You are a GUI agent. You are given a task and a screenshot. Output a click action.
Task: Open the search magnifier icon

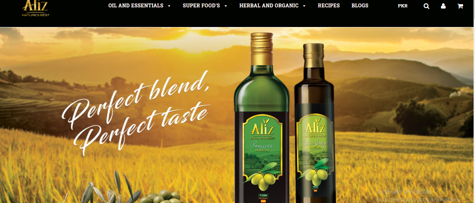(426, 6)
